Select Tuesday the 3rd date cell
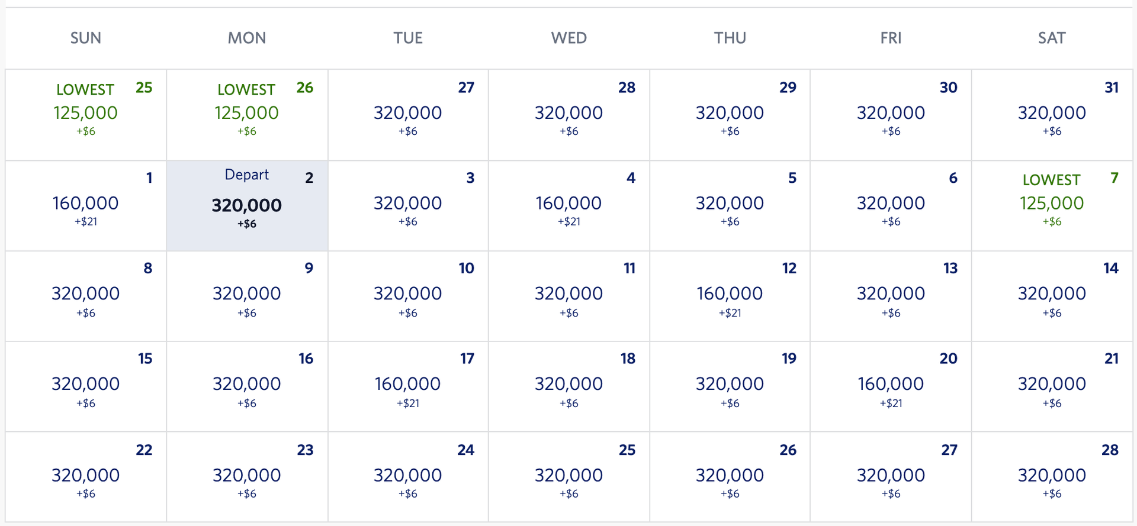Viewport: 1137px width, 526px height. (x=408, y=204)
